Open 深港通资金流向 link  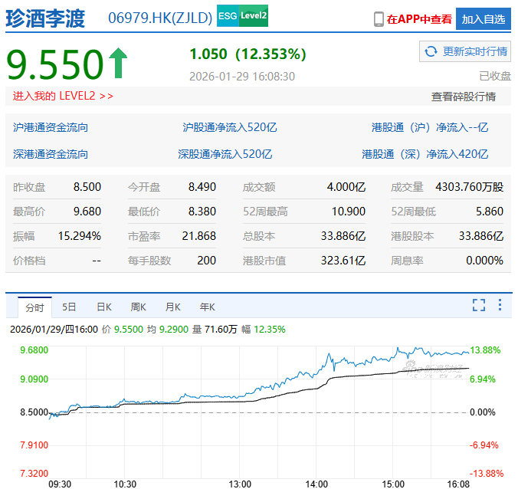click(51, 154)
